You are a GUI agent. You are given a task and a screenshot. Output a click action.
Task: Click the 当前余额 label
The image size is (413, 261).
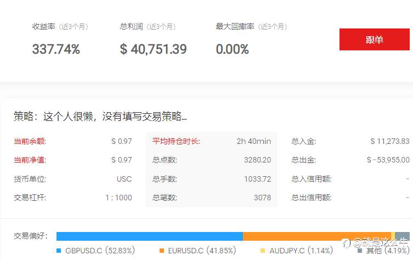pyautogui.click(x=30, y=141)
